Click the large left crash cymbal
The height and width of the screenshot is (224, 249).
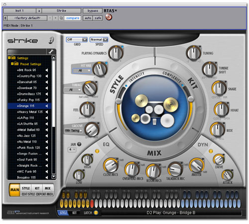tap(141, 101)
